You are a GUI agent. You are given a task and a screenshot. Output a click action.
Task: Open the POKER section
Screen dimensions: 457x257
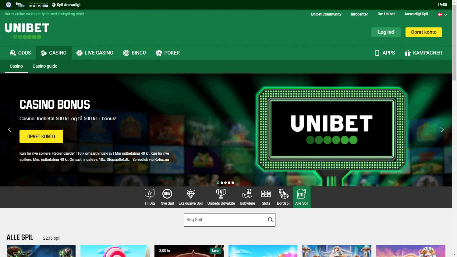click(168, 53)
